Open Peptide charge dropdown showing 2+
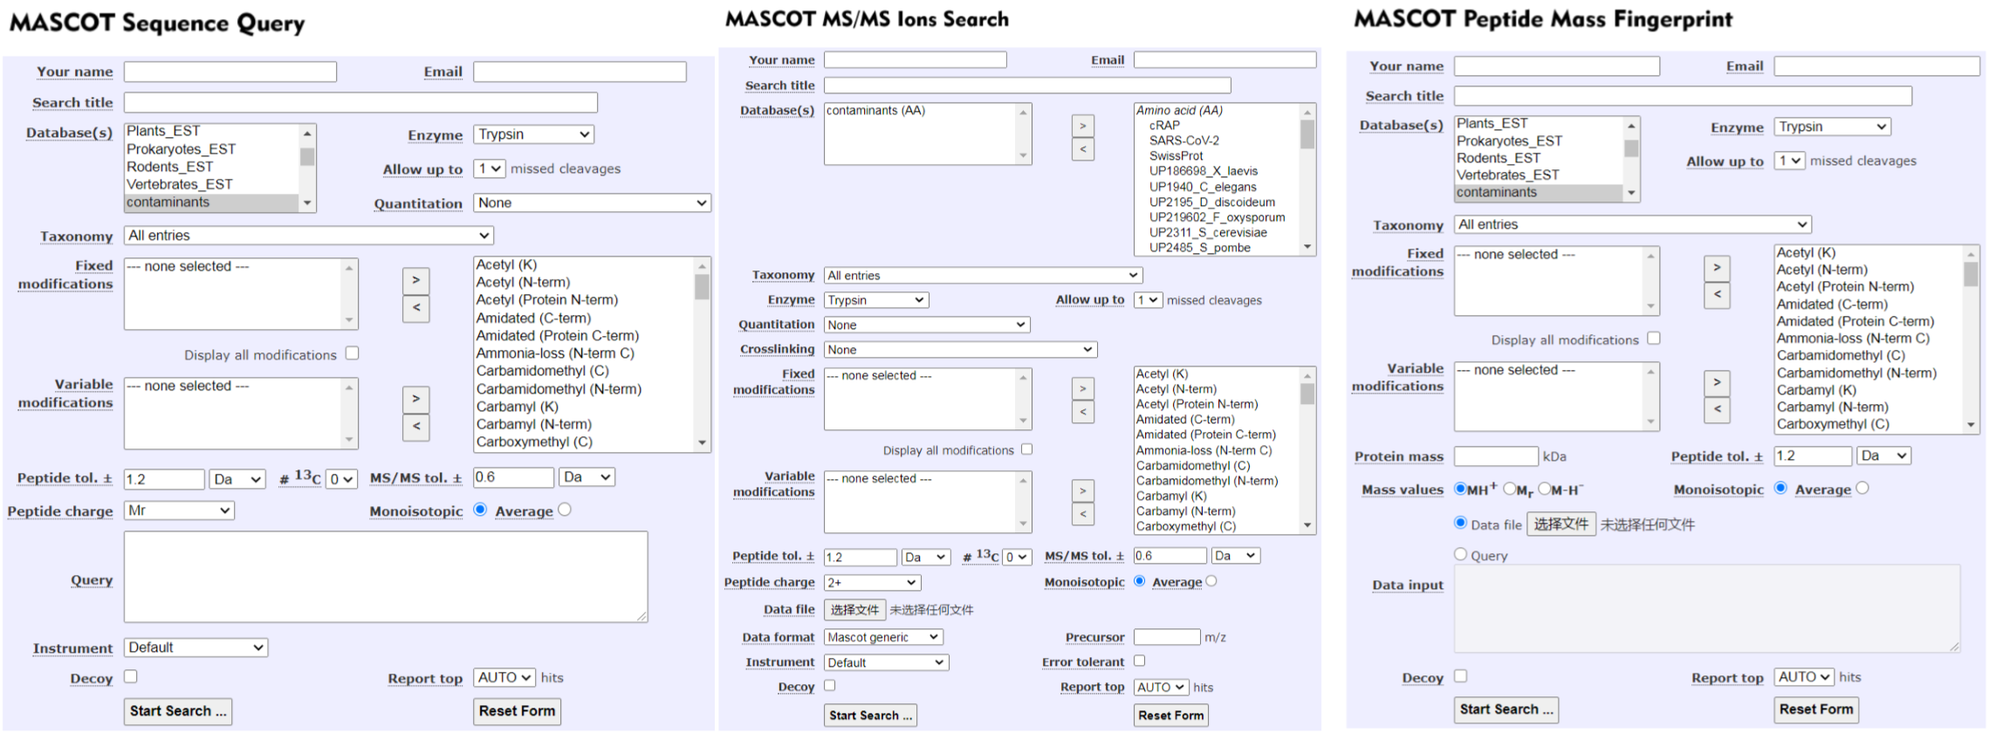The width and height of the screenshot is (1989, 733). (872, 582)
